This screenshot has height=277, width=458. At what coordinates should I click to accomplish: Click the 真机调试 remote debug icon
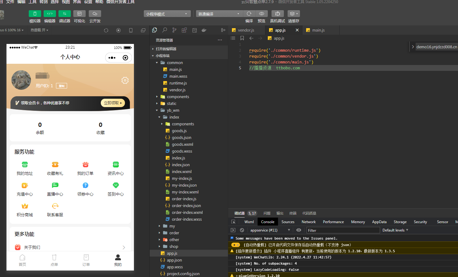(x=278, y=14)
